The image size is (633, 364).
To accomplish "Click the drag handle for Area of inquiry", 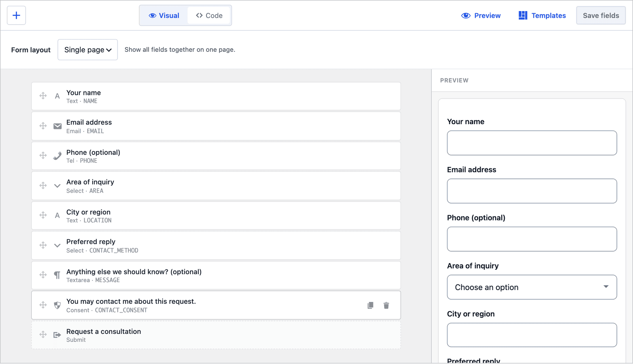I will point(43,186).
